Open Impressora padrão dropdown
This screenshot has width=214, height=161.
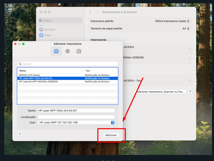click(173, 21)
